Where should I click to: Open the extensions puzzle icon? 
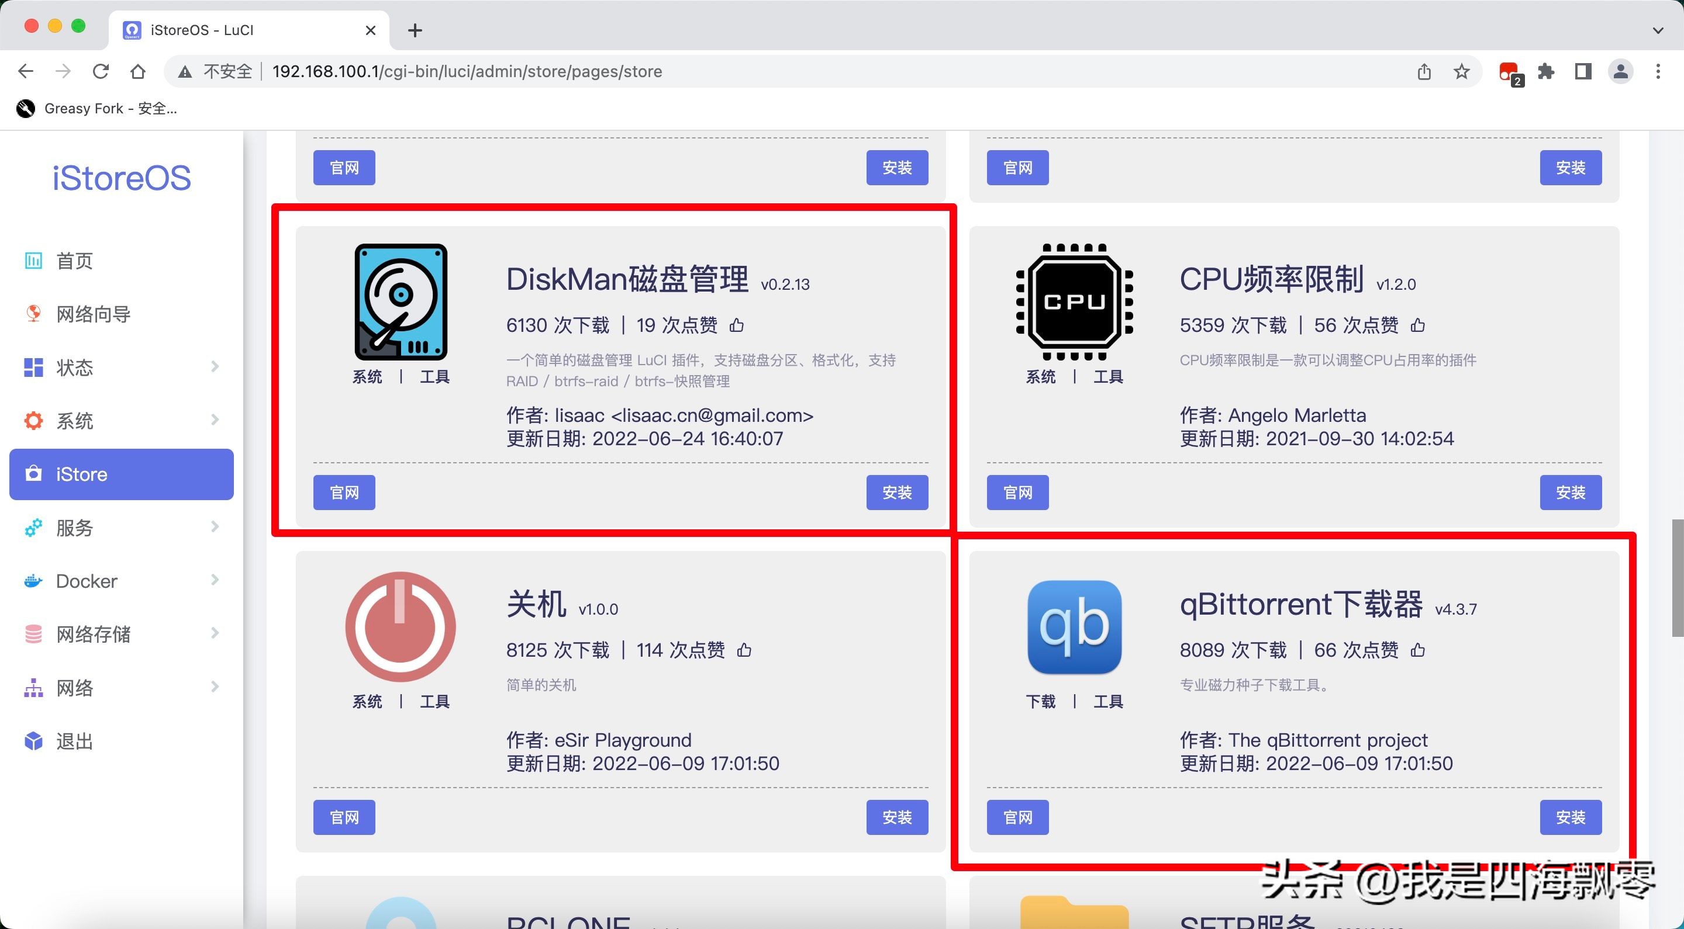coord(1546,71)
